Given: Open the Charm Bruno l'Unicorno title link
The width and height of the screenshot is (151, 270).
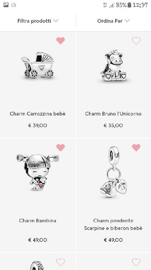Looking at the screenshot, I should [113, 114].
